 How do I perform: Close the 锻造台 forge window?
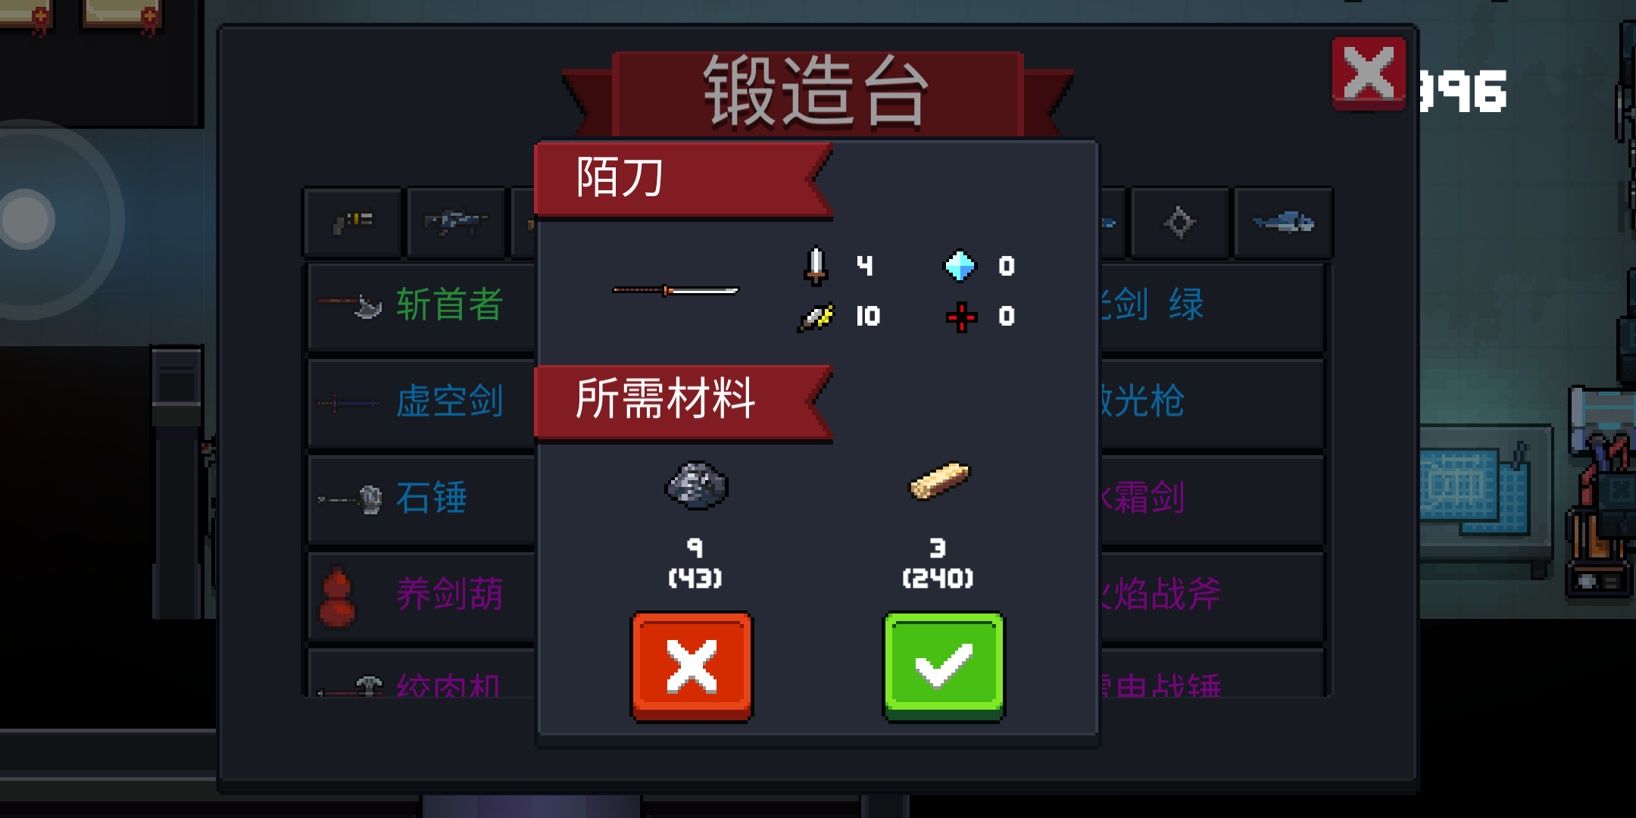pos(1369,73)
